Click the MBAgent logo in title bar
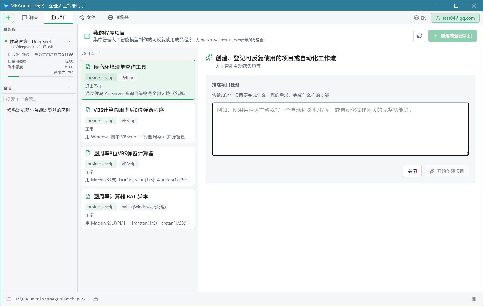 click(x=6, y=6)
